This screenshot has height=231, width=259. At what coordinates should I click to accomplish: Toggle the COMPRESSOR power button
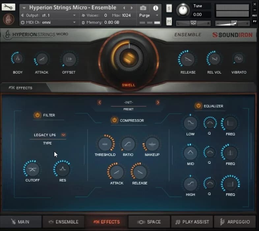(114, 120)
